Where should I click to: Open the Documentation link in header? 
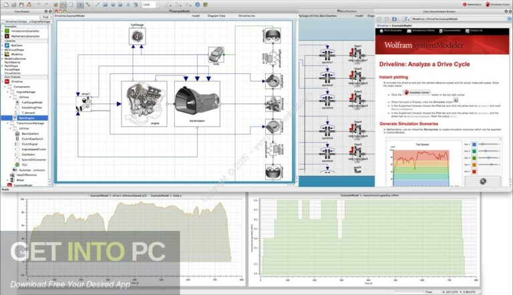(450, 31)
